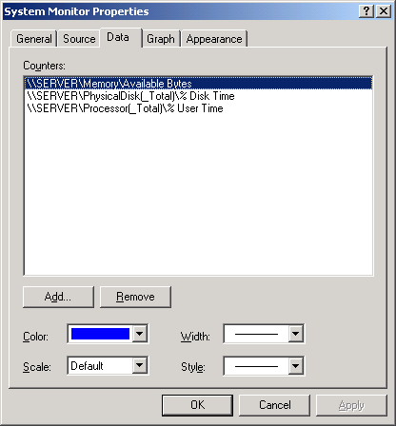Click the Apply button
Screen dimensions: 396x426
coord(351,405)
